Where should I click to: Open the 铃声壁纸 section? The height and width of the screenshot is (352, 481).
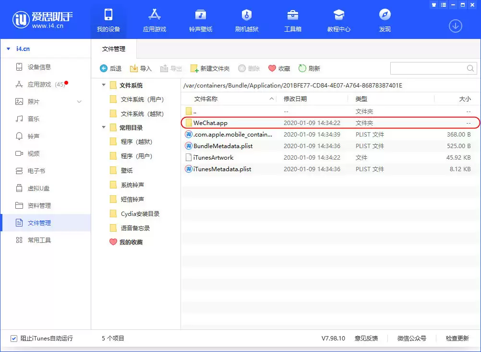[201, 20]
